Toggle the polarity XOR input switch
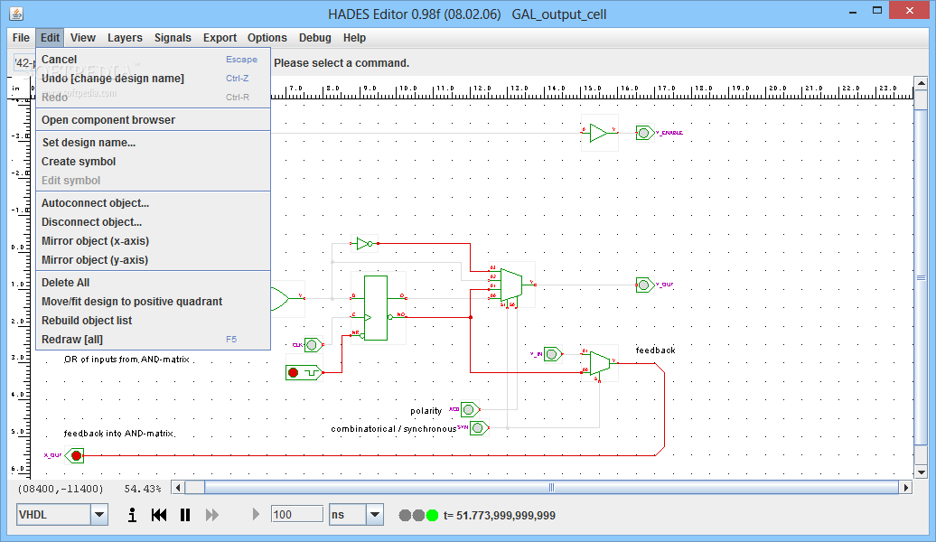Screen dimensions: 936x542 470,409
